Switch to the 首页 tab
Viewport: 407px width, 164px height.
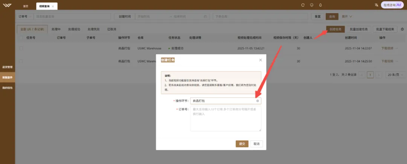click(26, 6)
